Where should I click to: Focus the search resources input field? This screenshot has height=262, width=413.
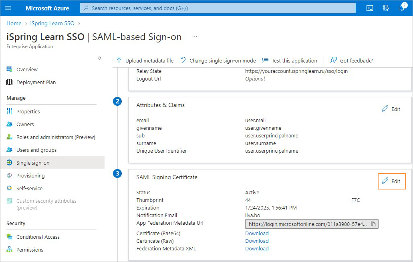(x=218, y=8)
